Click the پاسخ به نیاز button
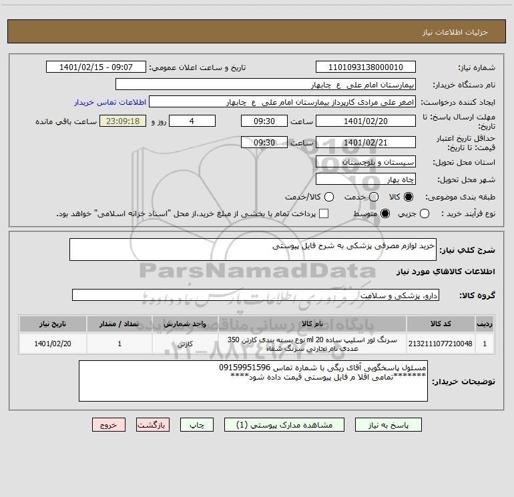The width and height of the screenshot is (514, 497). click(x=388, y=425)
